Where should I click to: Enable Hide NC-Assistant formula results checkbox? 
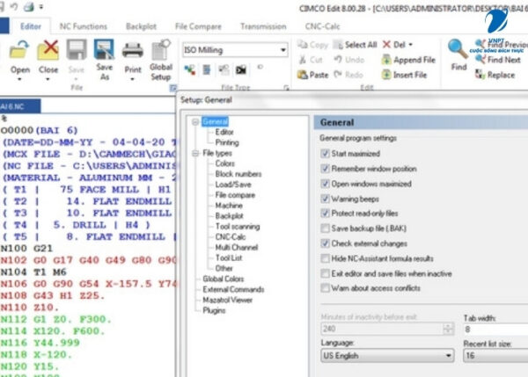325,258
